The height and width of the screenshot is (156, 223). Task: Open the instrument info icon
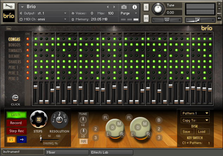(135, 7)
